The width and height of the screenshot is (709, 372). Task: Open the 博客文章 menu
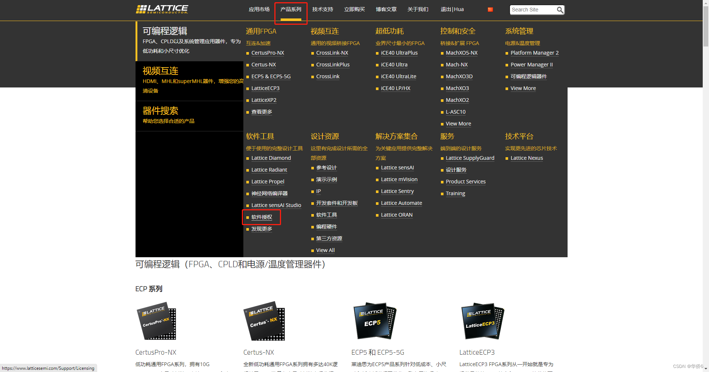click(x=386, y=10)
